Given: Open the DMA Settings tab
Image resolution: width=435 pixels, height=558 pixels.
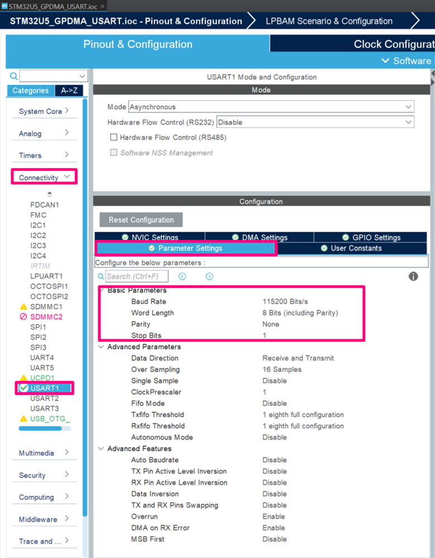Looking at the screenshot, I should (259, 237).
